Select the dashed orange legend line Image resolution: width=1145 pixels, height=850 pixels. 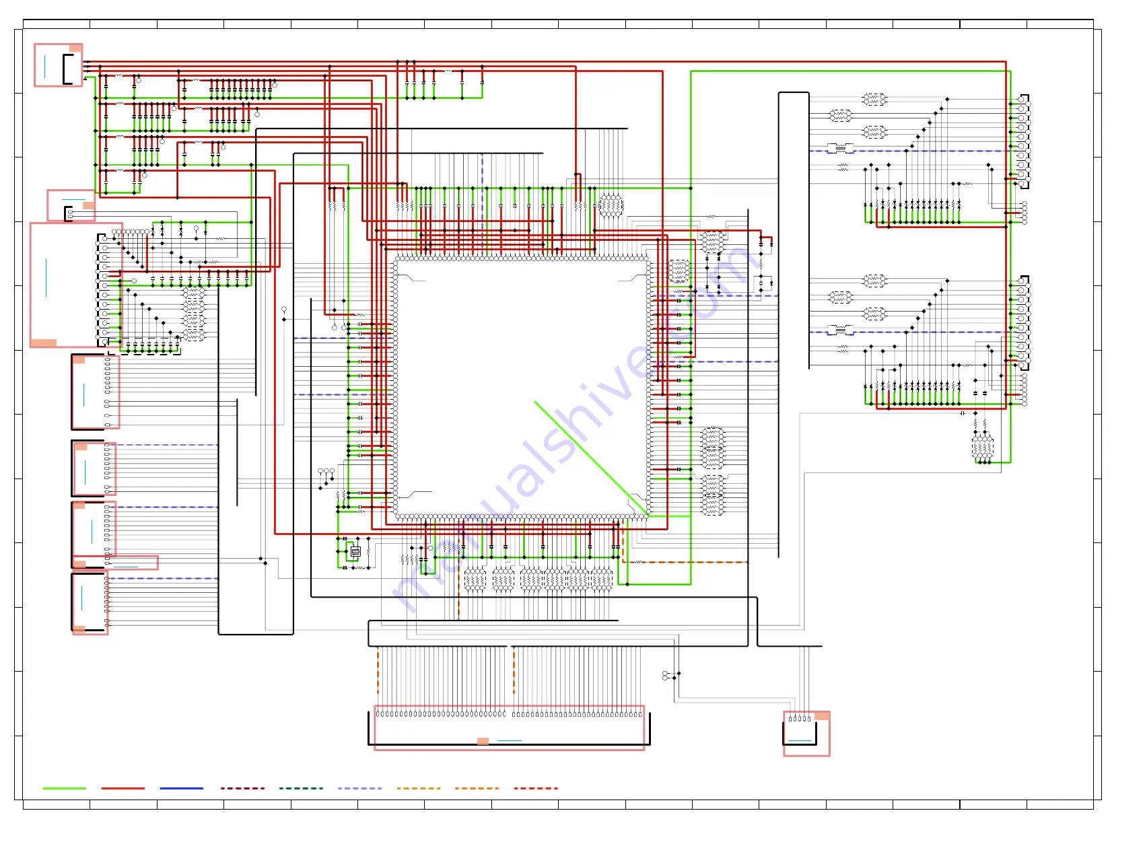477,788
